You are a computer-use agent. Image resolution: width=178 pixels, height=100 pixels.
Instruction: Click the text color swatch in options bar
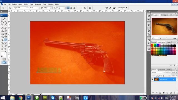pos(80,8)
